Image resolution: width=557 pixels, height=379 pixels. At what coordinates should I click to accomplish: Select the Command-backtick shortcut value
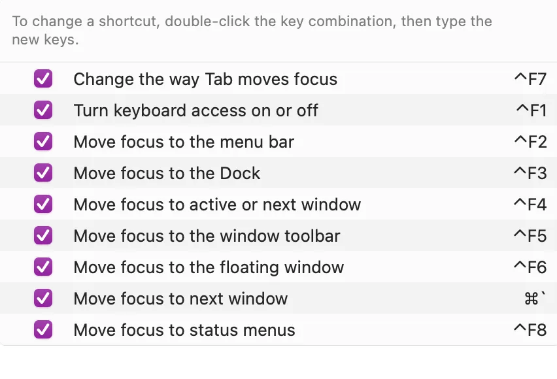(x=535, y=299)
